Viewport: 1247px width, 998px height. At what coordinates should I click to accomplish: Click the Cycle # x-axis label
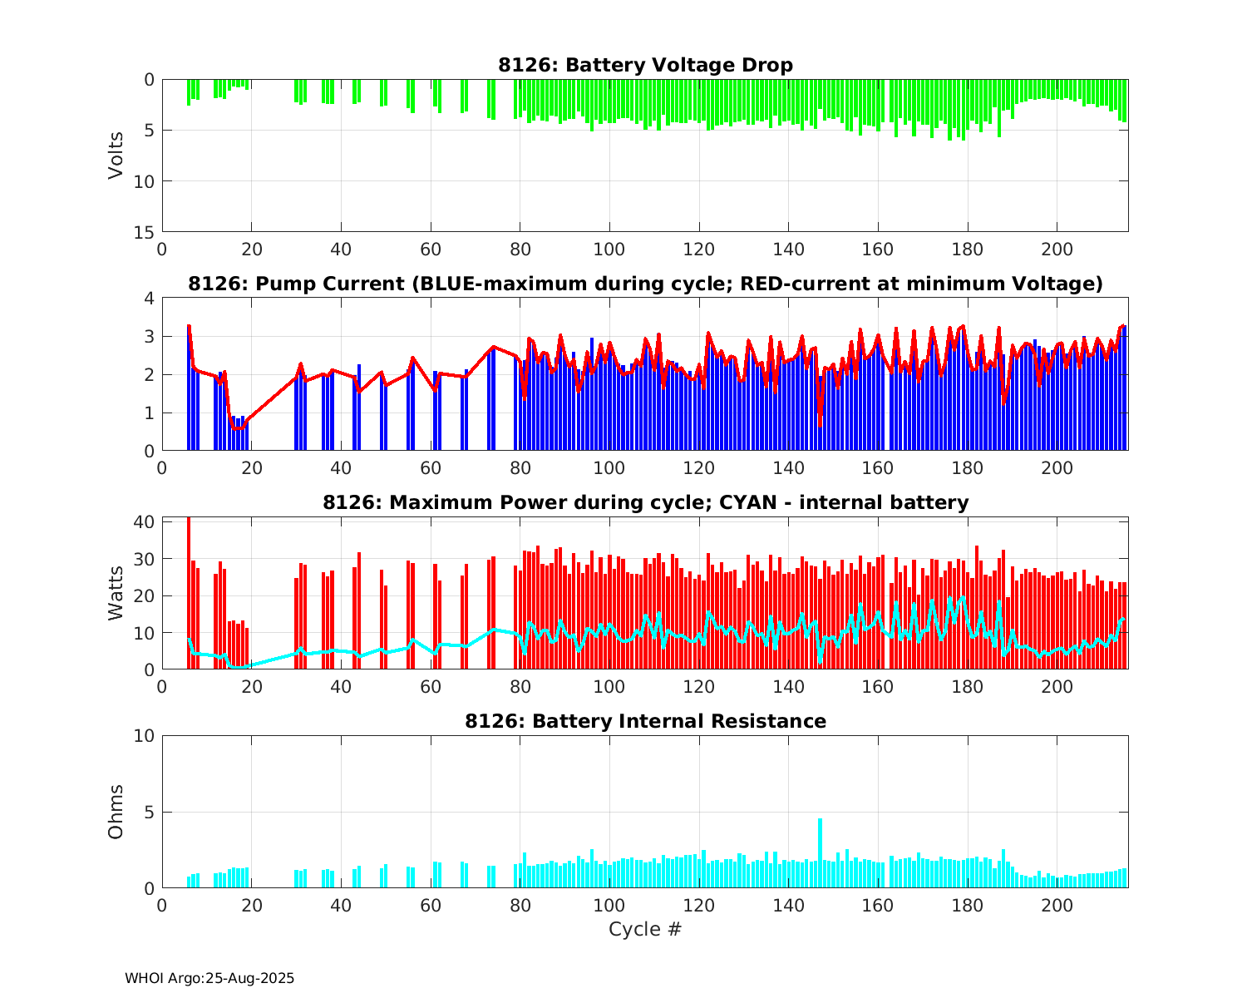click(645, 929)
